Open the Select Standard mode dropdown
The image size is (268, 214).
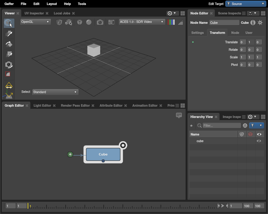tap(55, 92)
